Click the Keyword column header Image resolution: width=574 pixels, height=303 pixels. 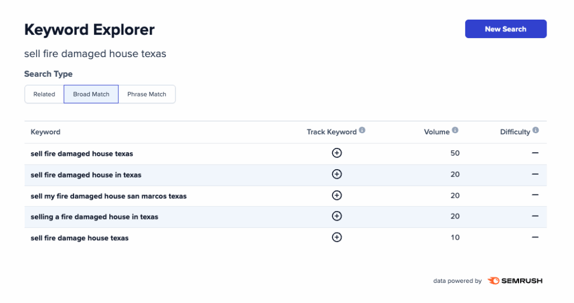[45, 132]
